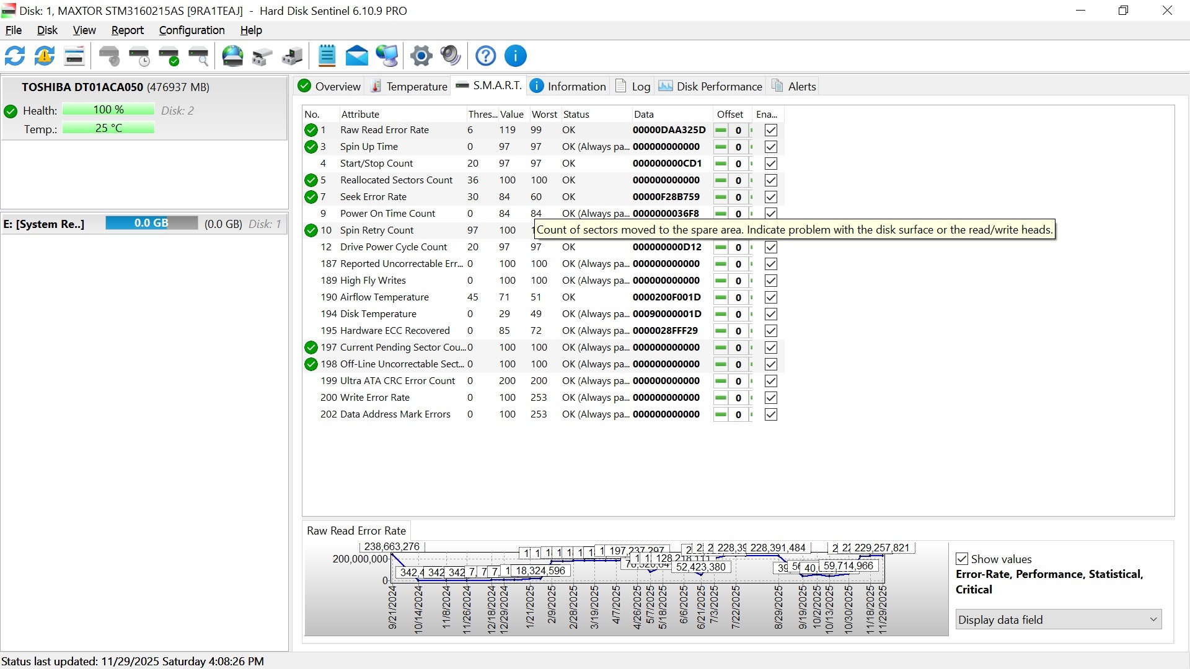Click the blue refresh arrows icon
The image size is (1190, 669).
[x=15, y=56]
